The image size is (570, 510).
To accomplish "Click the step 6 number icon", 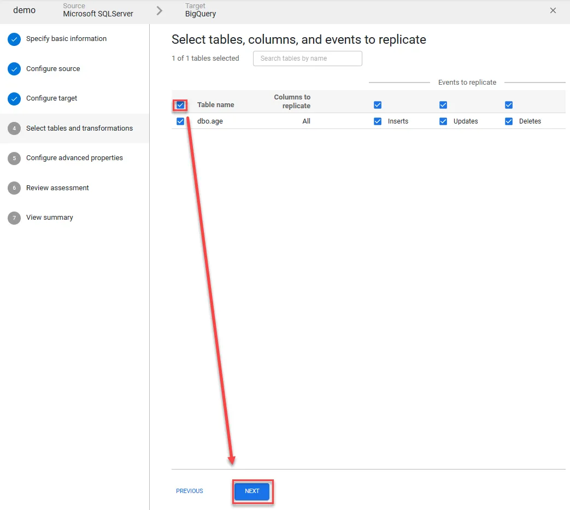I will pos(14,188).
